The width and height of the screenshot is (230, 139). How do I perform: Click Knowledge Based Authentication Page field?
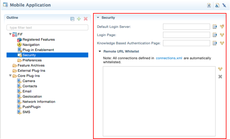coord(186,43)
